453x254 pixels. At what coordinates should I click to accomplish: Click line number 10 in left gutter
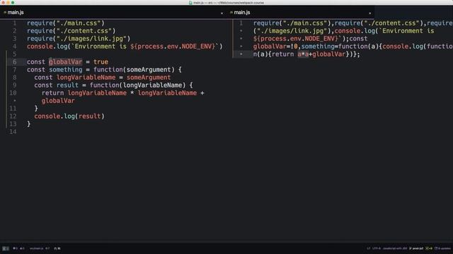click(13, 93)
